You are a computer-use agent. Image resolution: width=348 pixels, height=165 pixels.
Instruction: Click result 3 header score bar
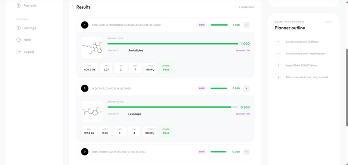pyautogui.click(x=219, y=152)
